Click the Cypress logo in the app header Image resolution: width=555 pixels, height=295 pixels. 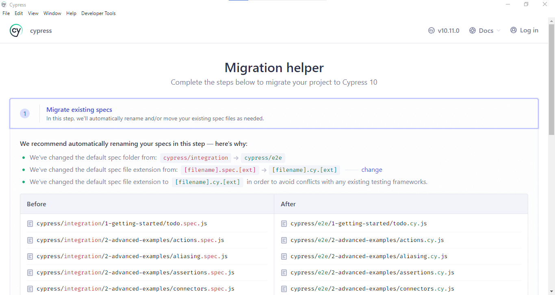pos(16,30)
